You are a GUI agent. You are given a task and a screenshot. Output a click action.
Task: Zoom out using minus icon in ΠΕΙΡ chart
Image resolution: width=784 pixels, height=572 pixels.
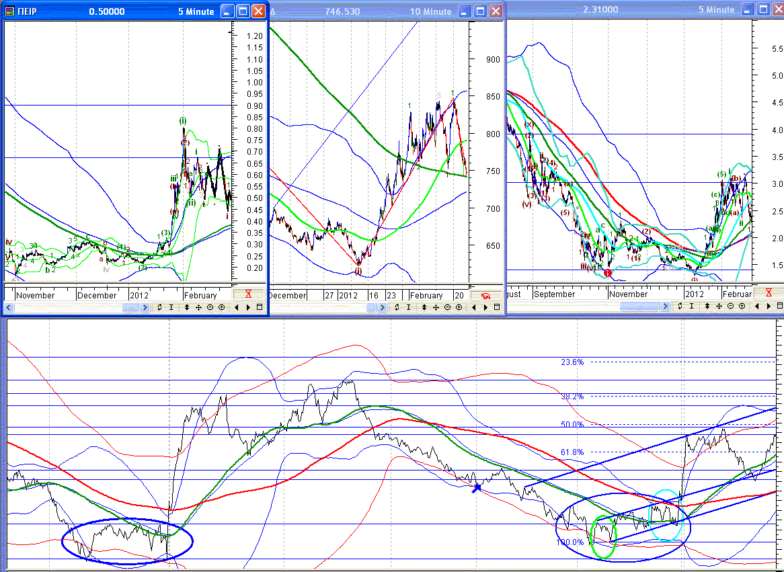click(210, 307)
